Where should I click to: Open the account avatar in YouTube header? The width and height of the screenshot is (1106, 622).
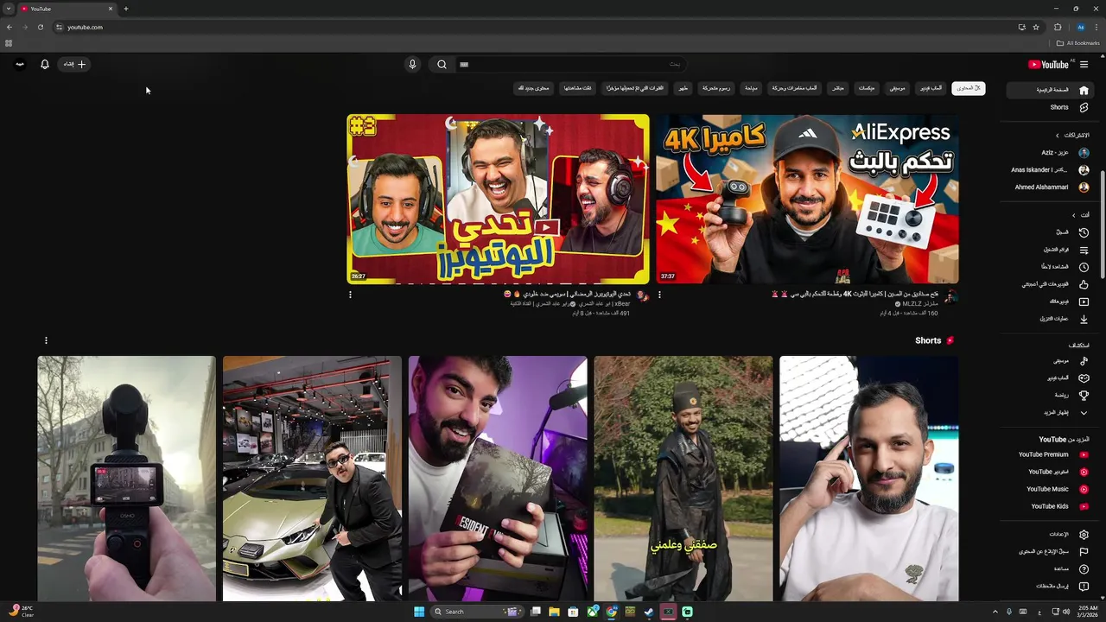click(20, 64)
